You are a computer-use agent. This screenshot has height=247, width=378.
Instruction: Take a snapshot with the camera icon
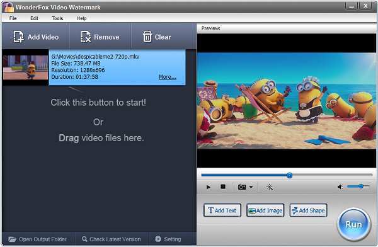[242, 187]
